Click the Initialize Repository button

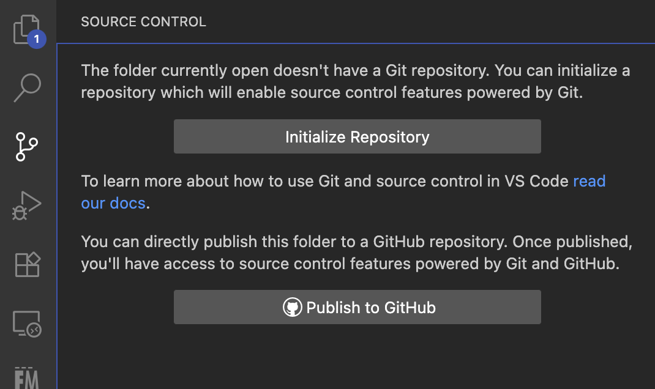click(357, 136)
